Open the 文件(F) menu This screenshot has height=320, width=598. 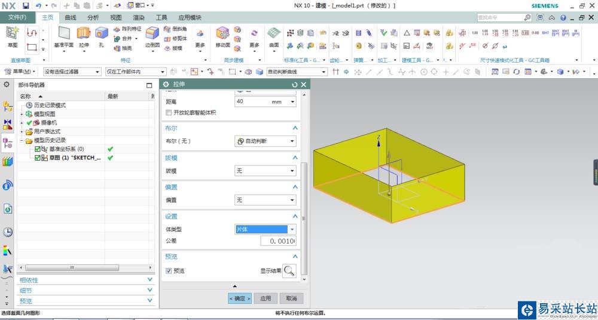[17, 17]
